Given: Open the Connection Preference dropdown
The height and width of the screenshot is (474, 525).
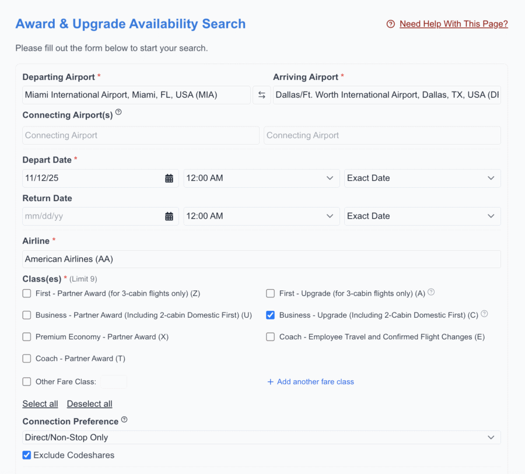Looking at the screenshot, I should coord(261,437).
